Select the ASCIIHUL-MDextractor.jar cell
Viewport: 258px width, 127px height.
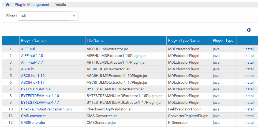(126, 69)
